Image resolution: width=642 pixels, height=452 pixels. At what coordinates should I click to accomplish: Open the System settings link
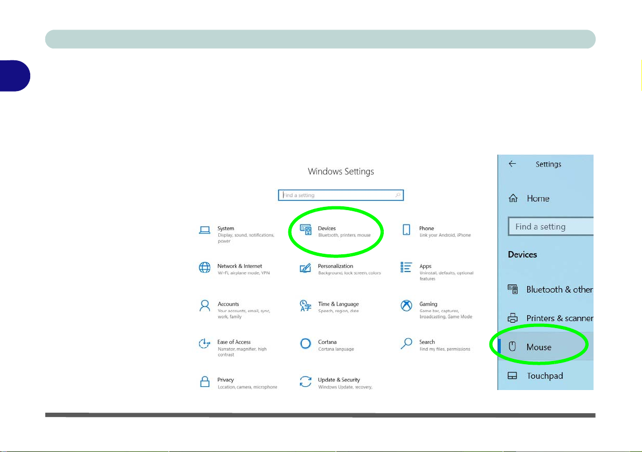(226, 228)
